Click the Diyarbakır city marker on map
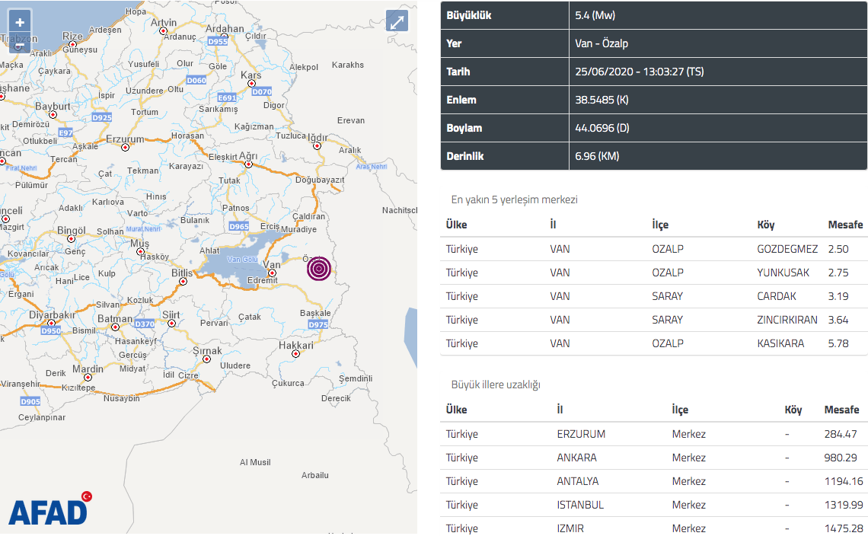Image resolution: width=868 pixels, height=536 pixels. [x=51, y=323]
